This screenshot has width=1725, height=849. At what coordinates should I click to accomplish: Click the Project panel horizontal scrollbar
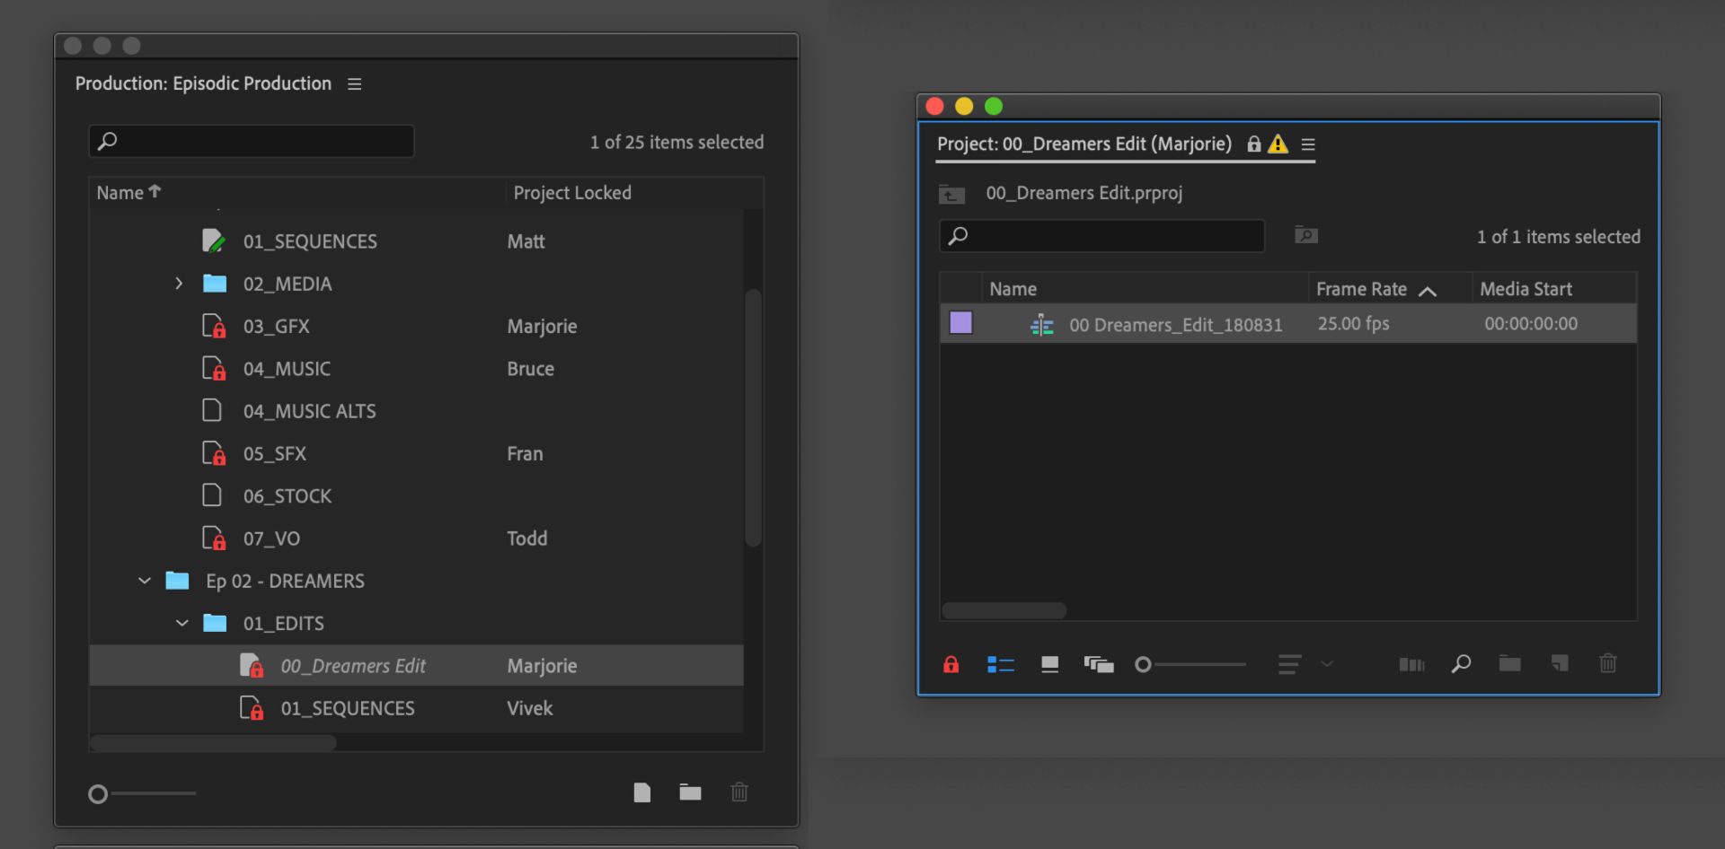click(1004, 611)
